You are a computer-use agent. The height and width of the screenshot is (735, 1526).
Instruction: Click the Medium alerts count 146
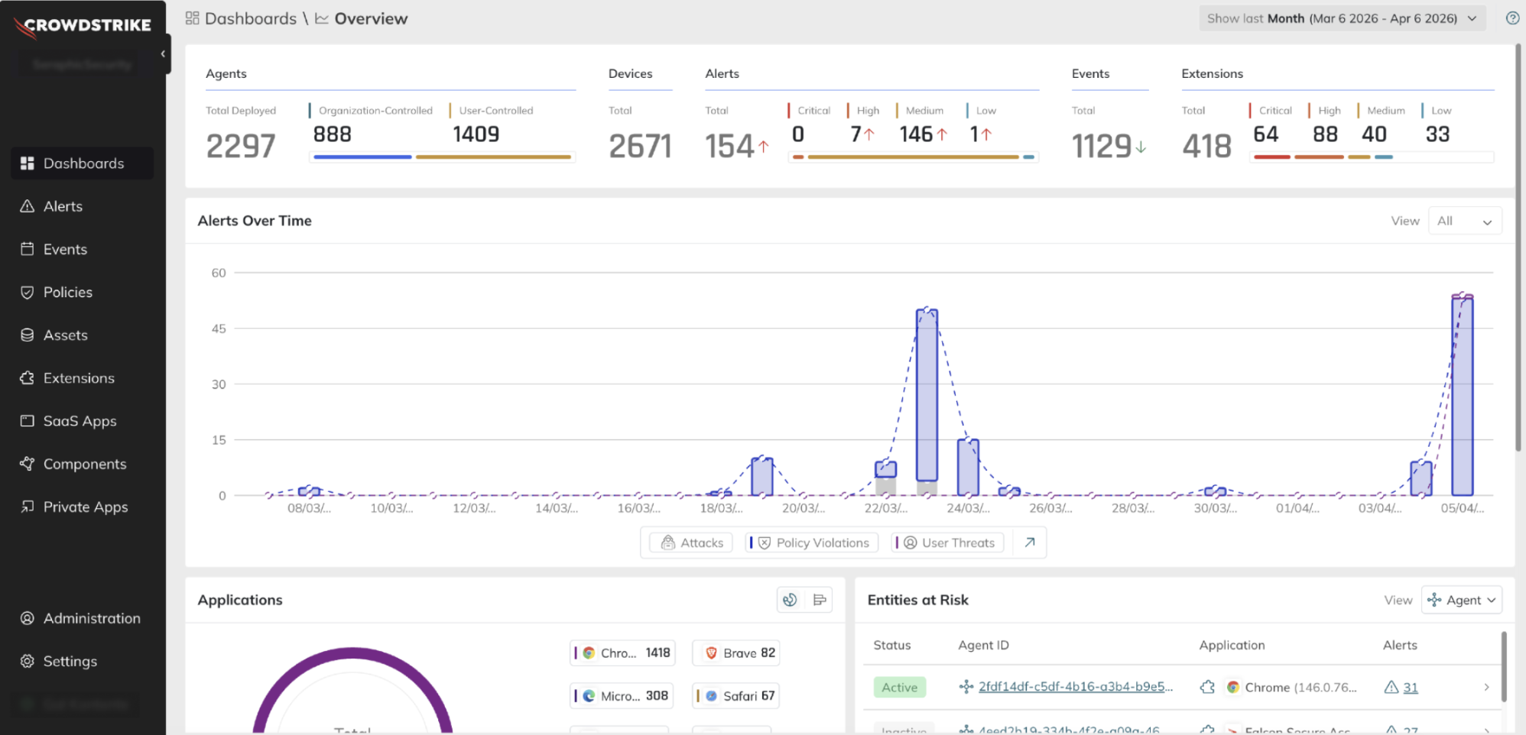click(916, 134)
